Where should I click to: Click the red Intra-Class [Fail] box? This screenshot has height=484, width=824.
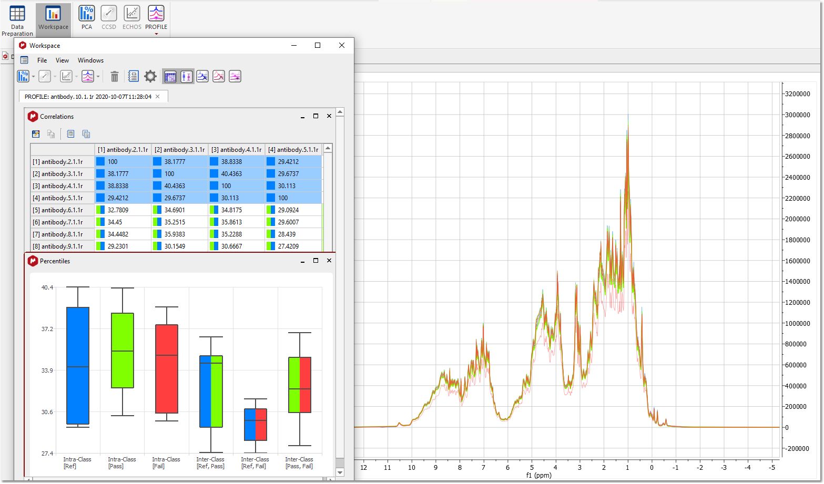(167, 369)
